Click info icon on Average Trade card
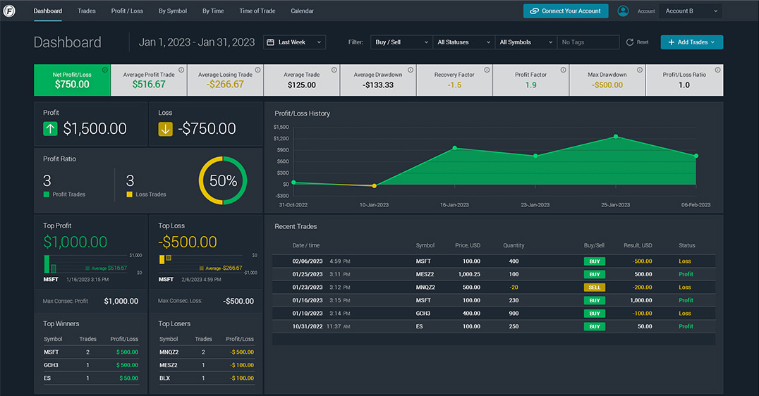Image resolution: width=759 pixels, height=396 pixels. click(334, 70)
